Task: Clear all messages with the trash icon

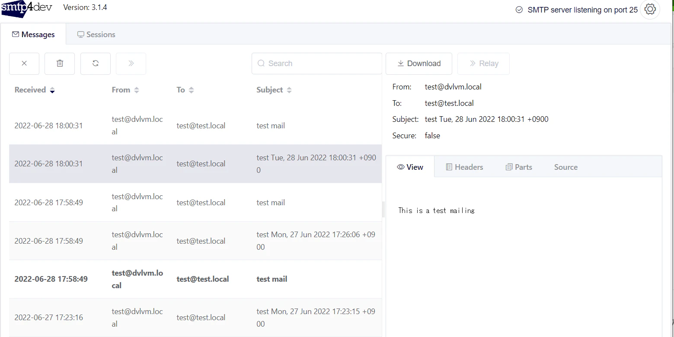Action: point(60,64)
